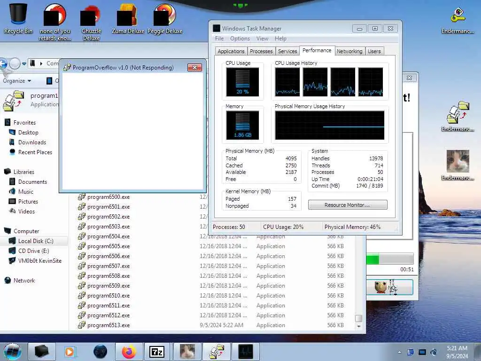This screenshot has height=361, width=481.
Task: Click the CPU Usage 20 % meter
Action: [242, 82]
